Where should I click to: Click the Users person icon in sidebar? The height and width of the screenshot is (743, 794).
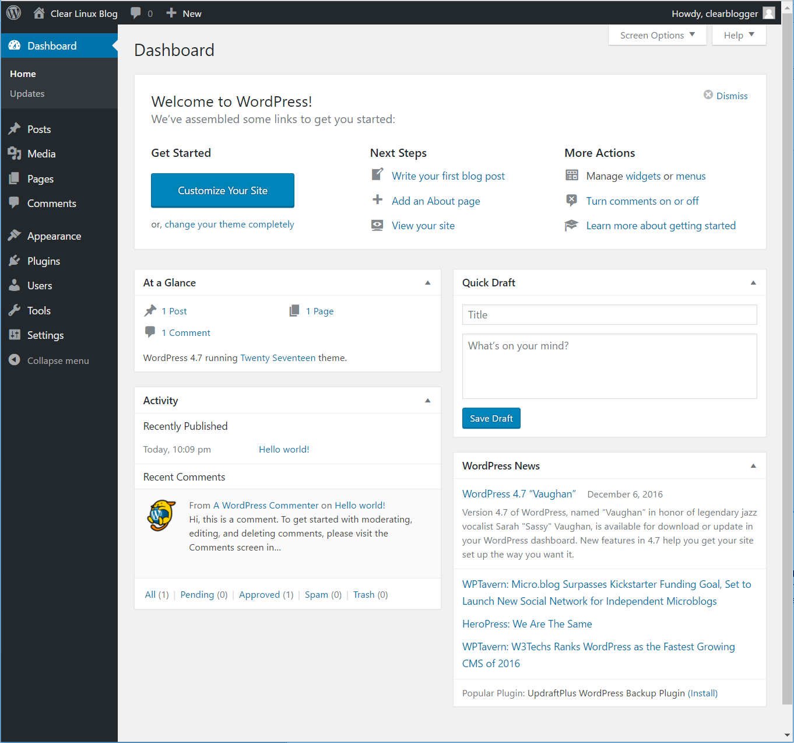[x=15, y=285]
